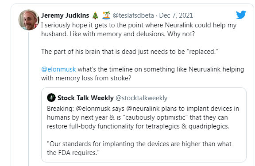The height and width of the screenshot is (166, 255).
Task: Click the sentence starting 'I seriously hope'
Action: [x=139, y=30]
